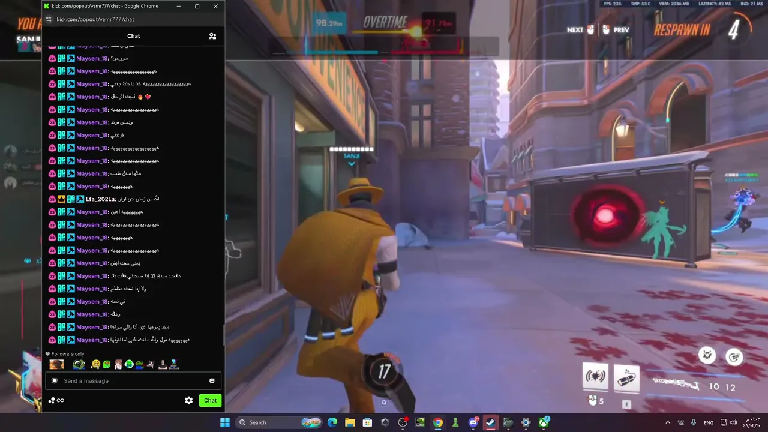The width and height of the screenshot is (768, 432).
Task: Launch Microsoft Edge from taskbar
Action: [332, 422]
